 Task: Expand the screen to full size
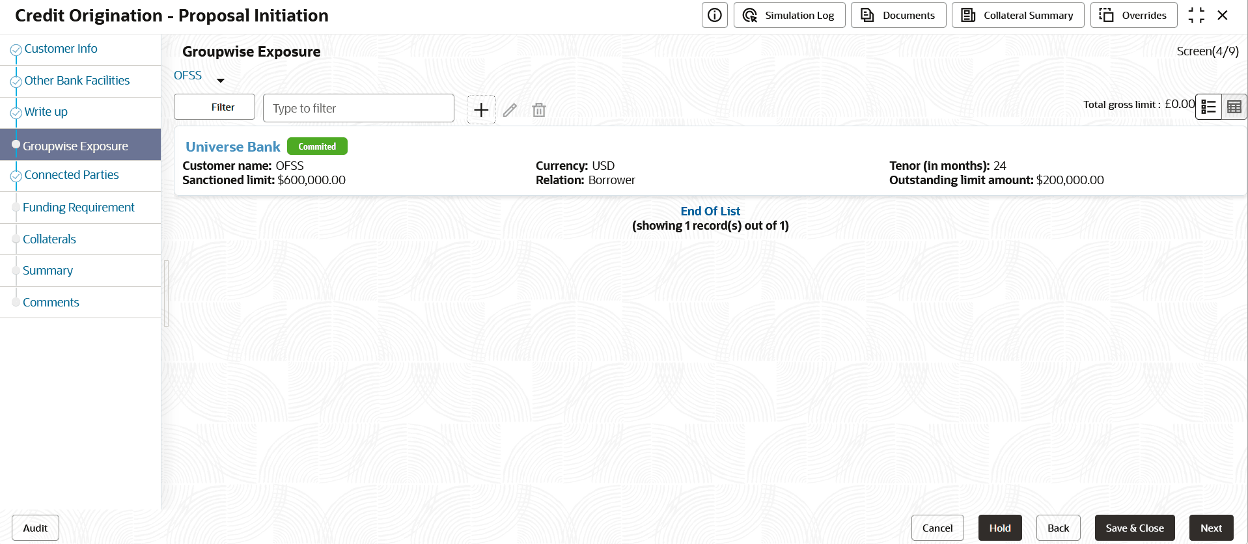click(1197, 15)
